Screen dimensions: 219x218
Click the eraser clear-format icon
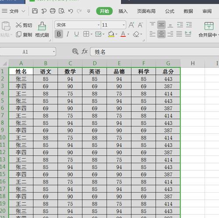click(x=136, y=34)
